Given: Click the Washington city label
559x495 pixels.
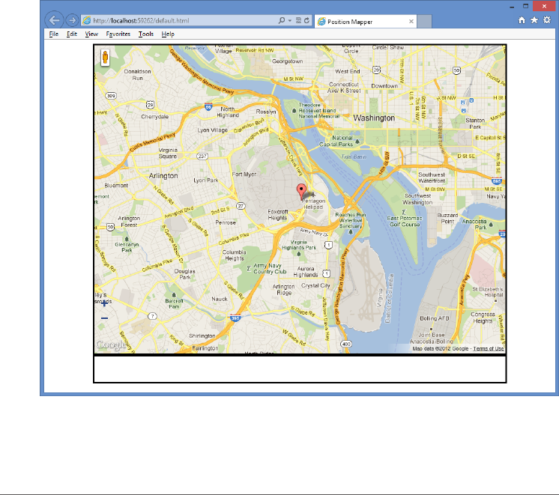Looking at the screenshot, I should click(x=374, y=118).
